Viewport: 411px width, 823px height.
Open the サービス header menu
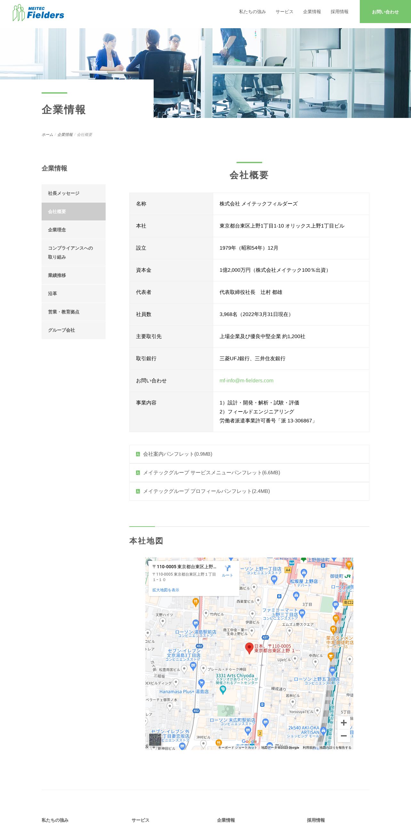[x=284, y=12]
